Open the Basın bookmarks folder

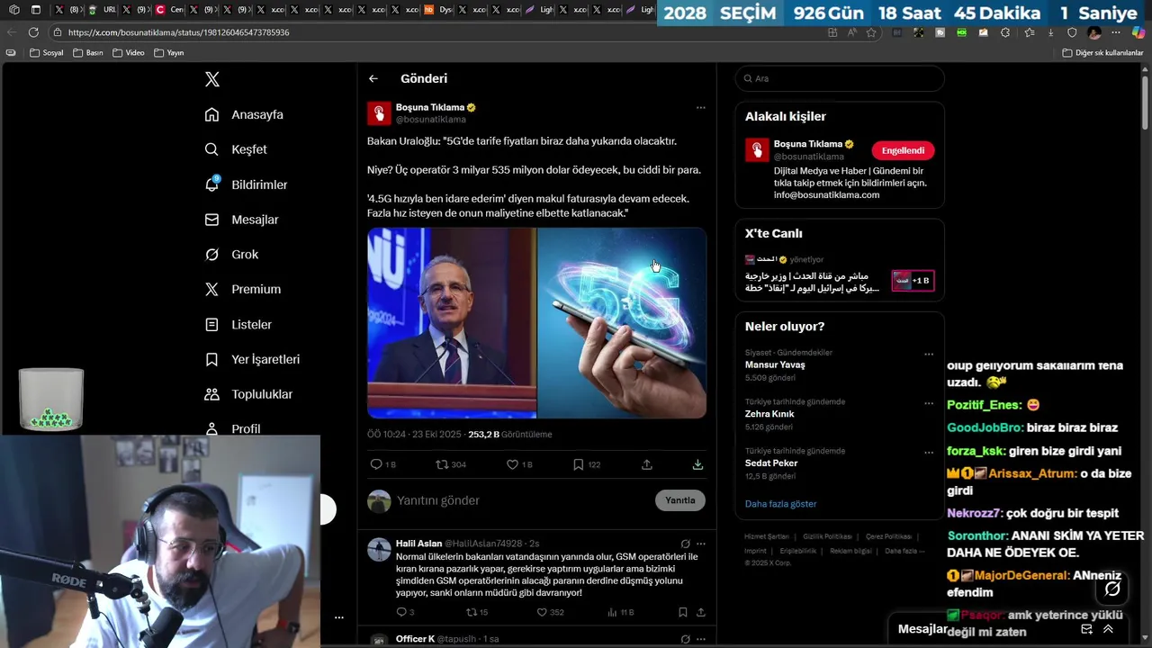[87, 52]
